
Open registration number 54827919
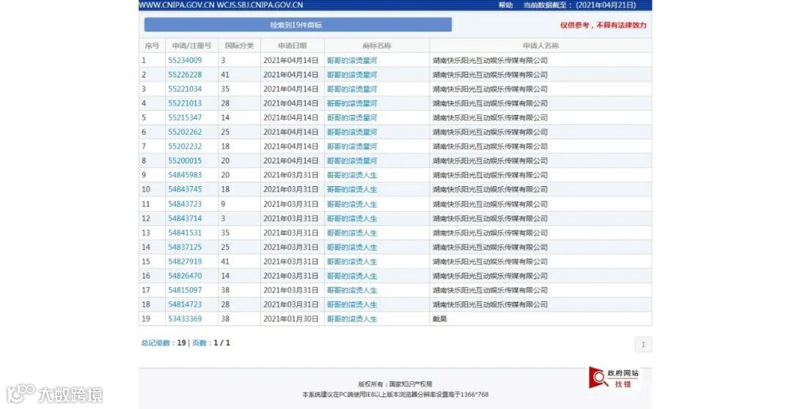[185, 262]
